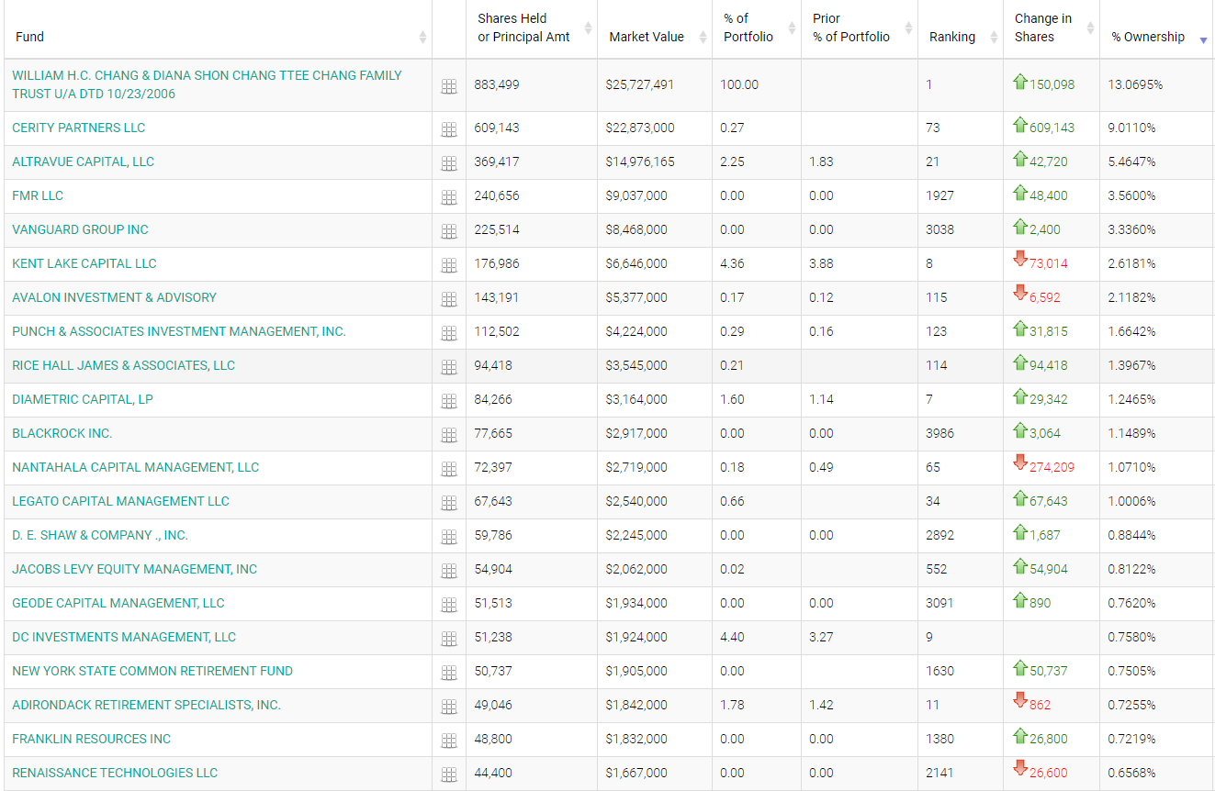Sort by Shares Held or Principal Amt
The image size is (1215, 791).
click(532, 29)
